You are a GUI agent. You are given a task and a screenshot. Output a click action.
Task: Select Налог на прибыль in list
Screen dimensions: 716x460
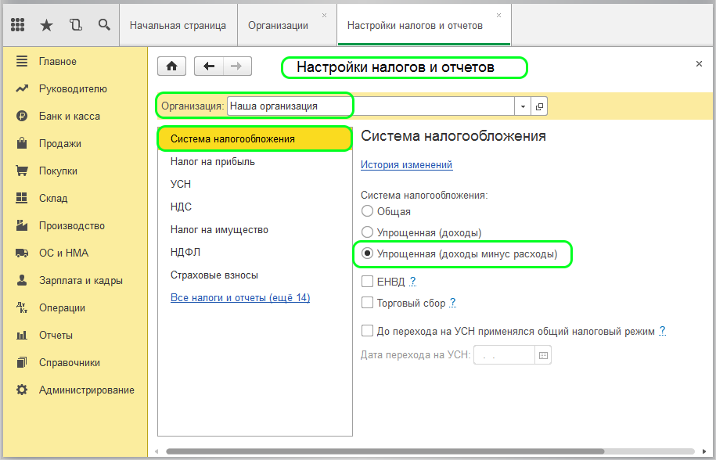213,162
